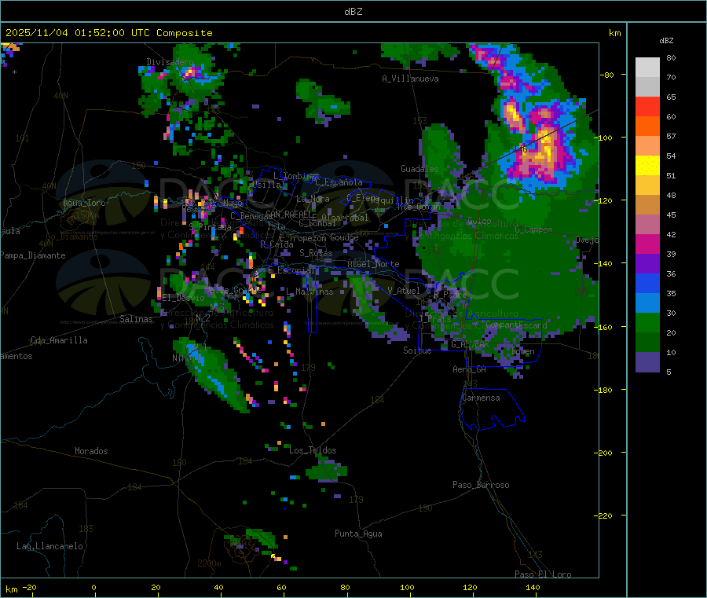
Task: Click the 'Tropezon' map label
Action: point(307,238)
